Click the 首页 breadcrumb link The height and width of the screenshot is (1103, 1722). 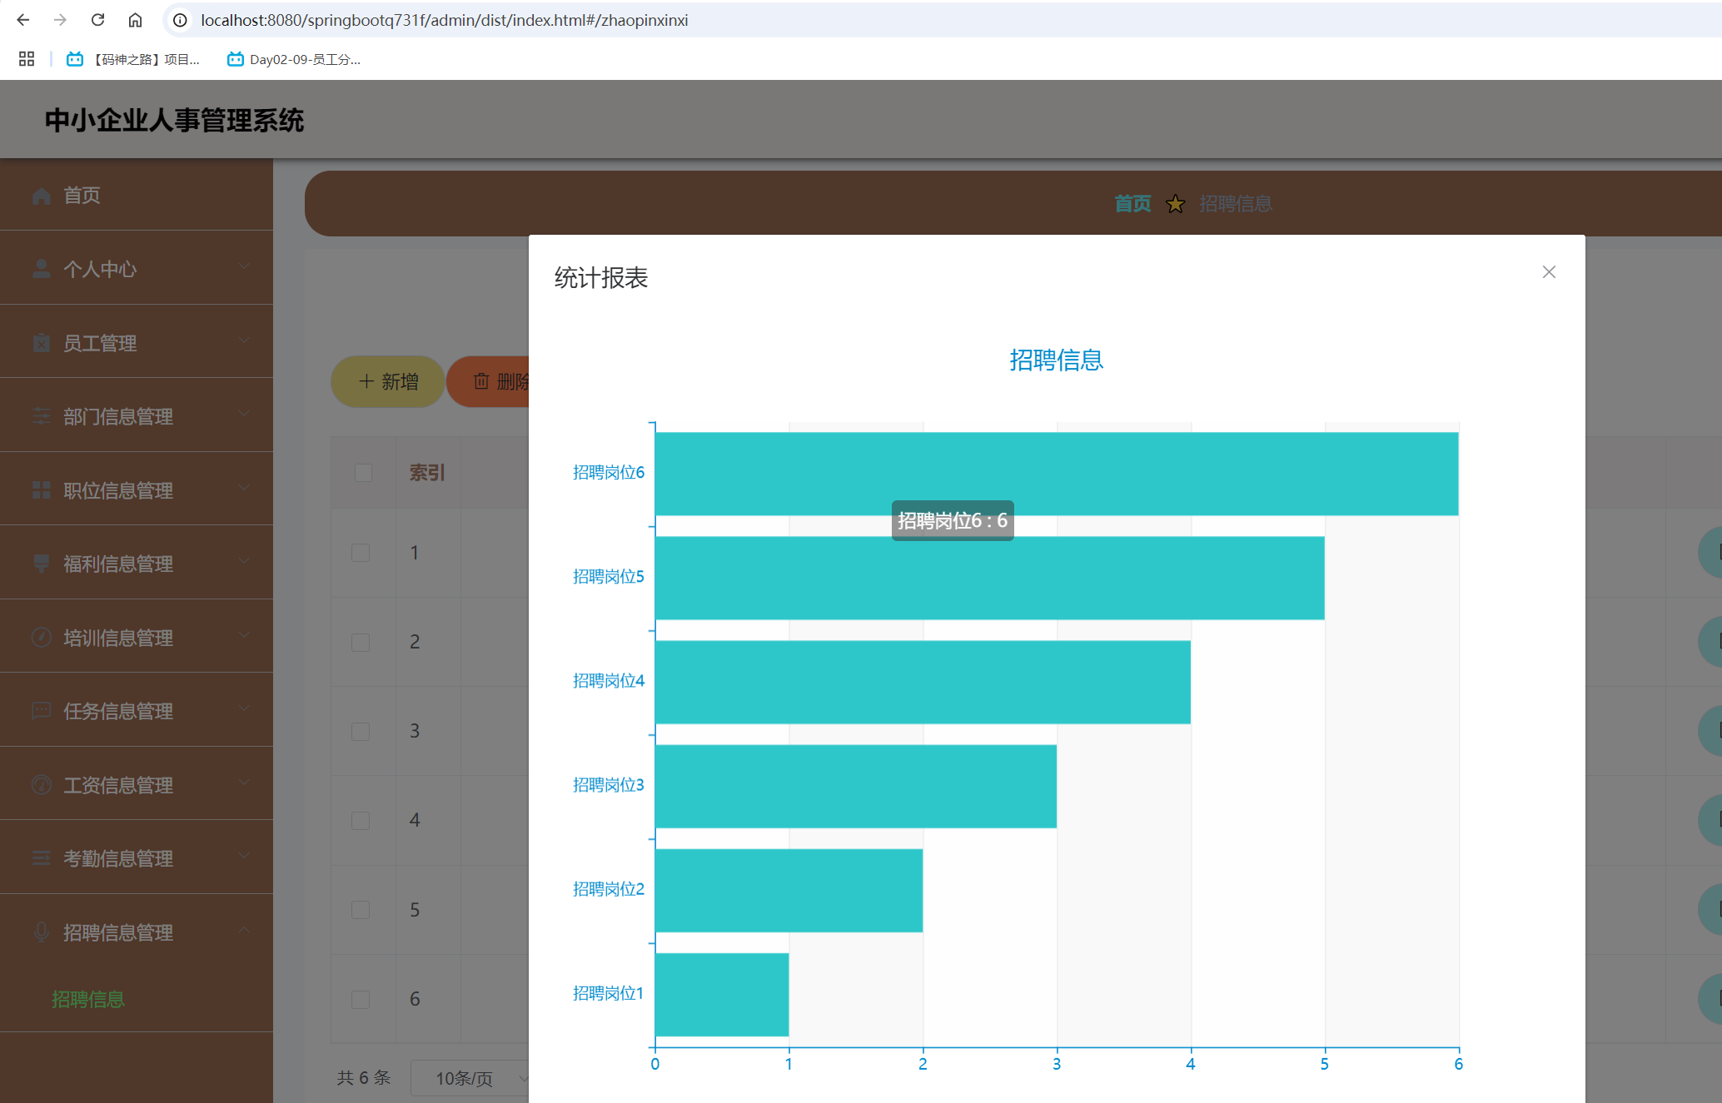pos(1132,204)
